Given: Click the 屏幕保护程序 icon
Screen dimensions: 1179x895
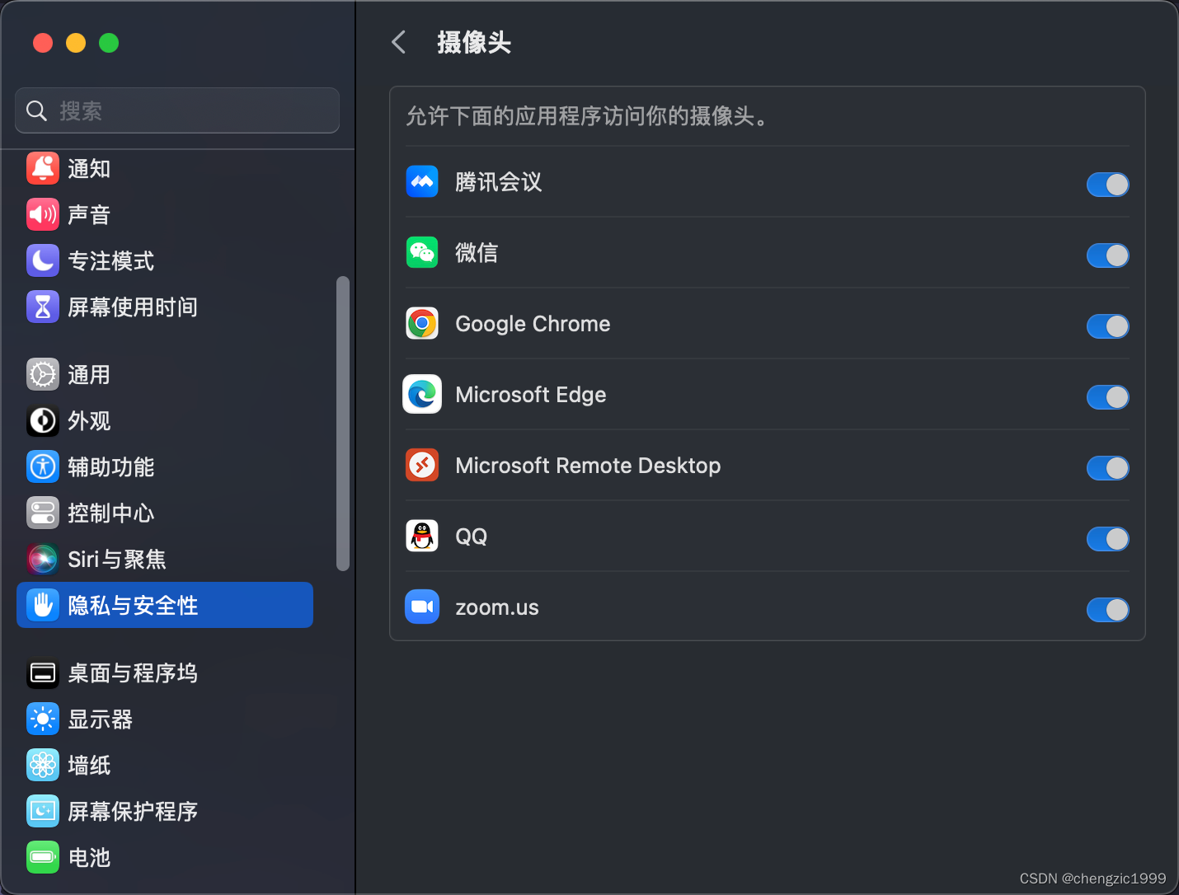Looking at the screenshot, I should click(43, 811).
